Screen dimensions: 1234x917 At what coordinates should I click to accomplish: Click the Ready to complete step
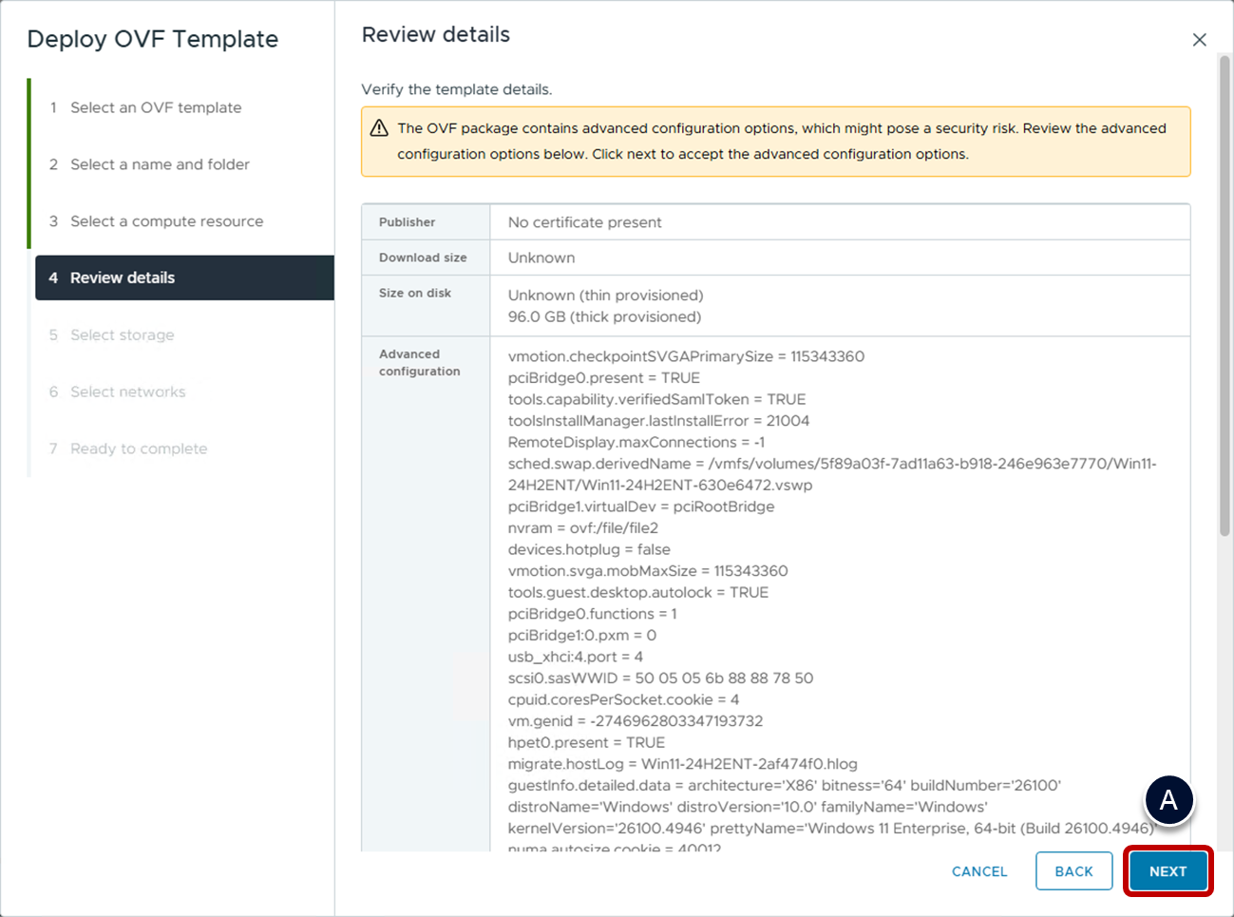[139, 449]
